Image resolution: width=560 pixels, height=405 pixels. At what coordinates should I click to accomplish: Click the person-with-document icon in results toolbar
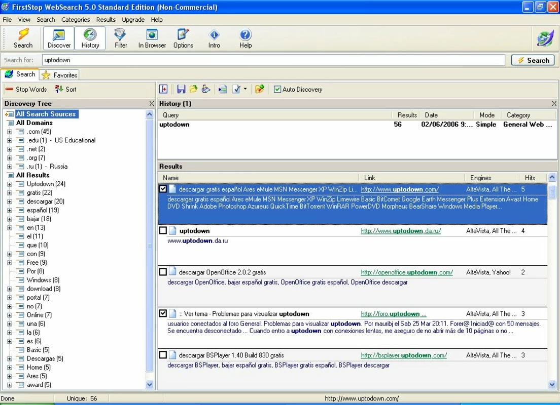point(206,89)
